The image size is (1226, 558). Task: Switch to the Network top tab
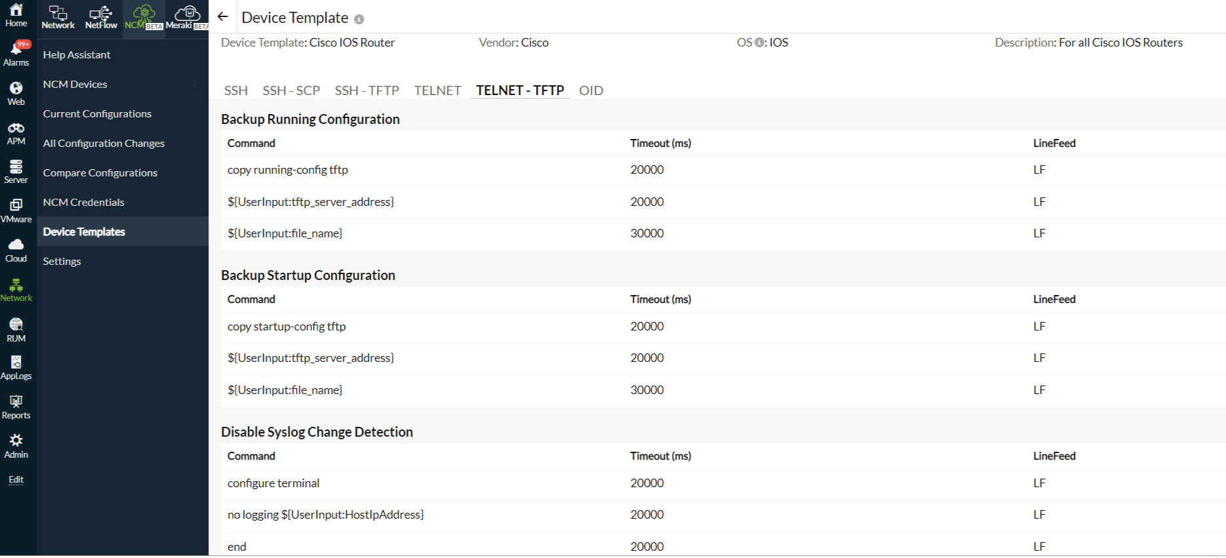coord(58,17)
